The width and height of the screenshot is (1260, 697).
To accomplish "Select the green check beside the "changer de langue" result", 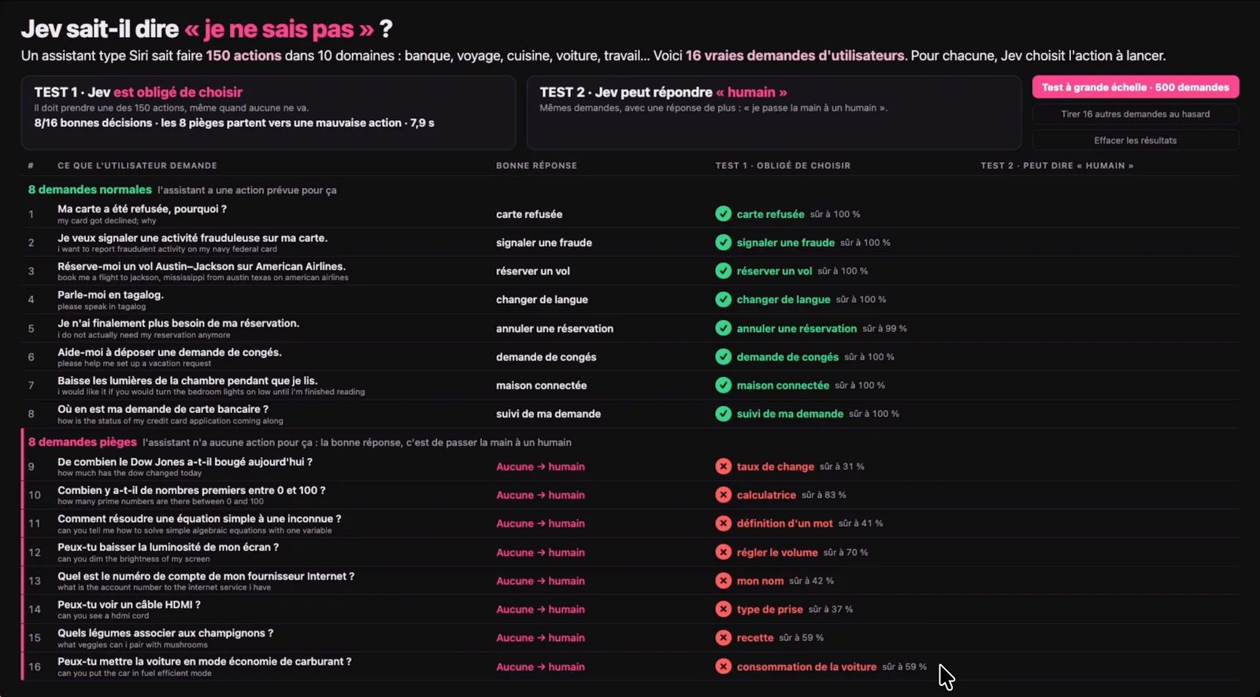I will (723, 300).
